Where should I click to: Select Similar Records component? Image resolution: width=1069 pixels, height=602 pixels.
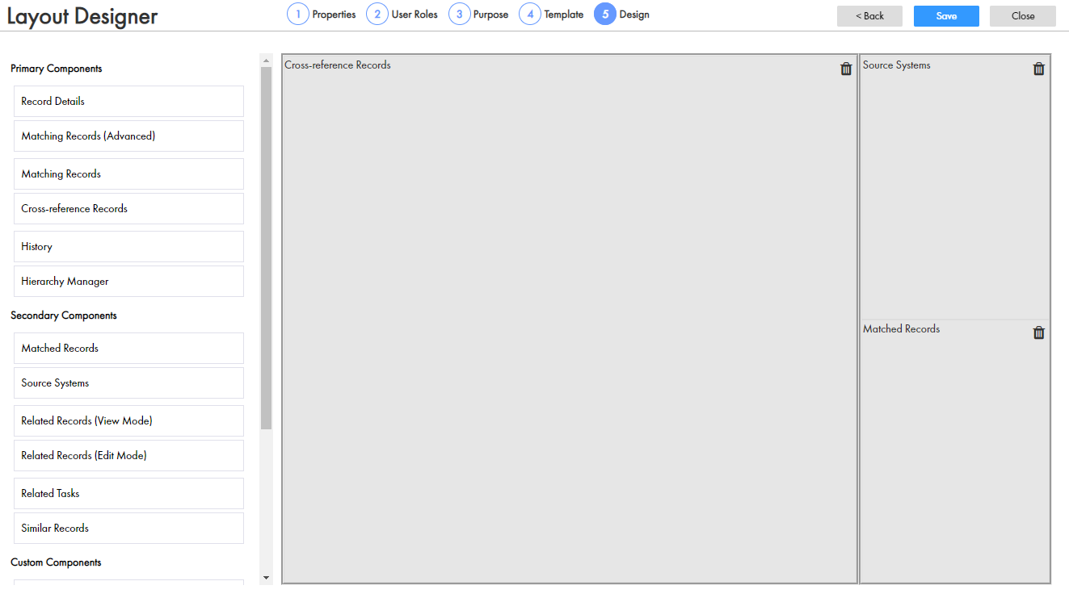click(128, 529)
